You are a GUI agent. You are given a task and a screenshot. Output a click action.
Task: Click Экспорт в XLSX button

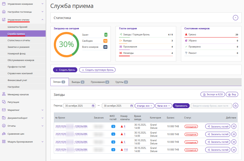coord(212,94)
